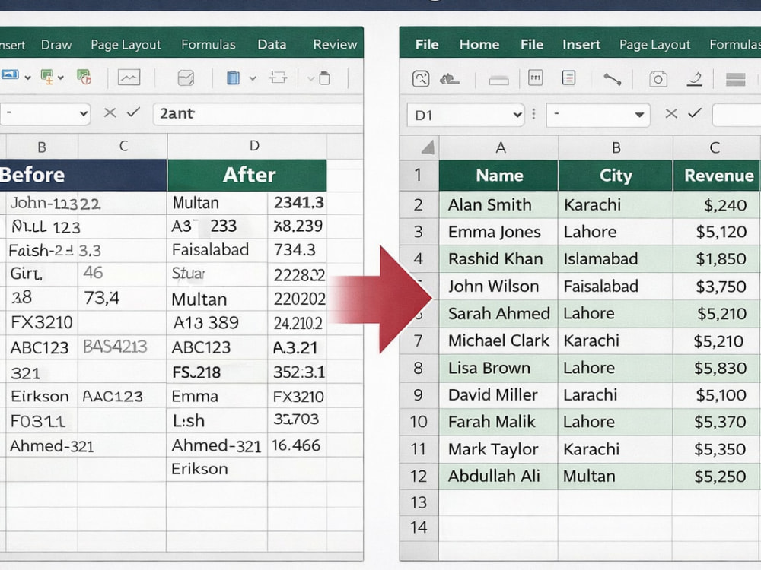Click the gray paste clipboard icon
761x570 pixels.
324,78
